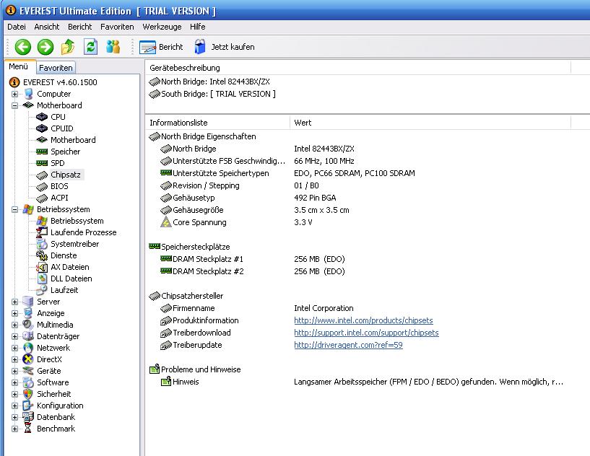Open the Bericht report toolbar button
Viewport: 590px width, 456px height.
coord(161,47)
